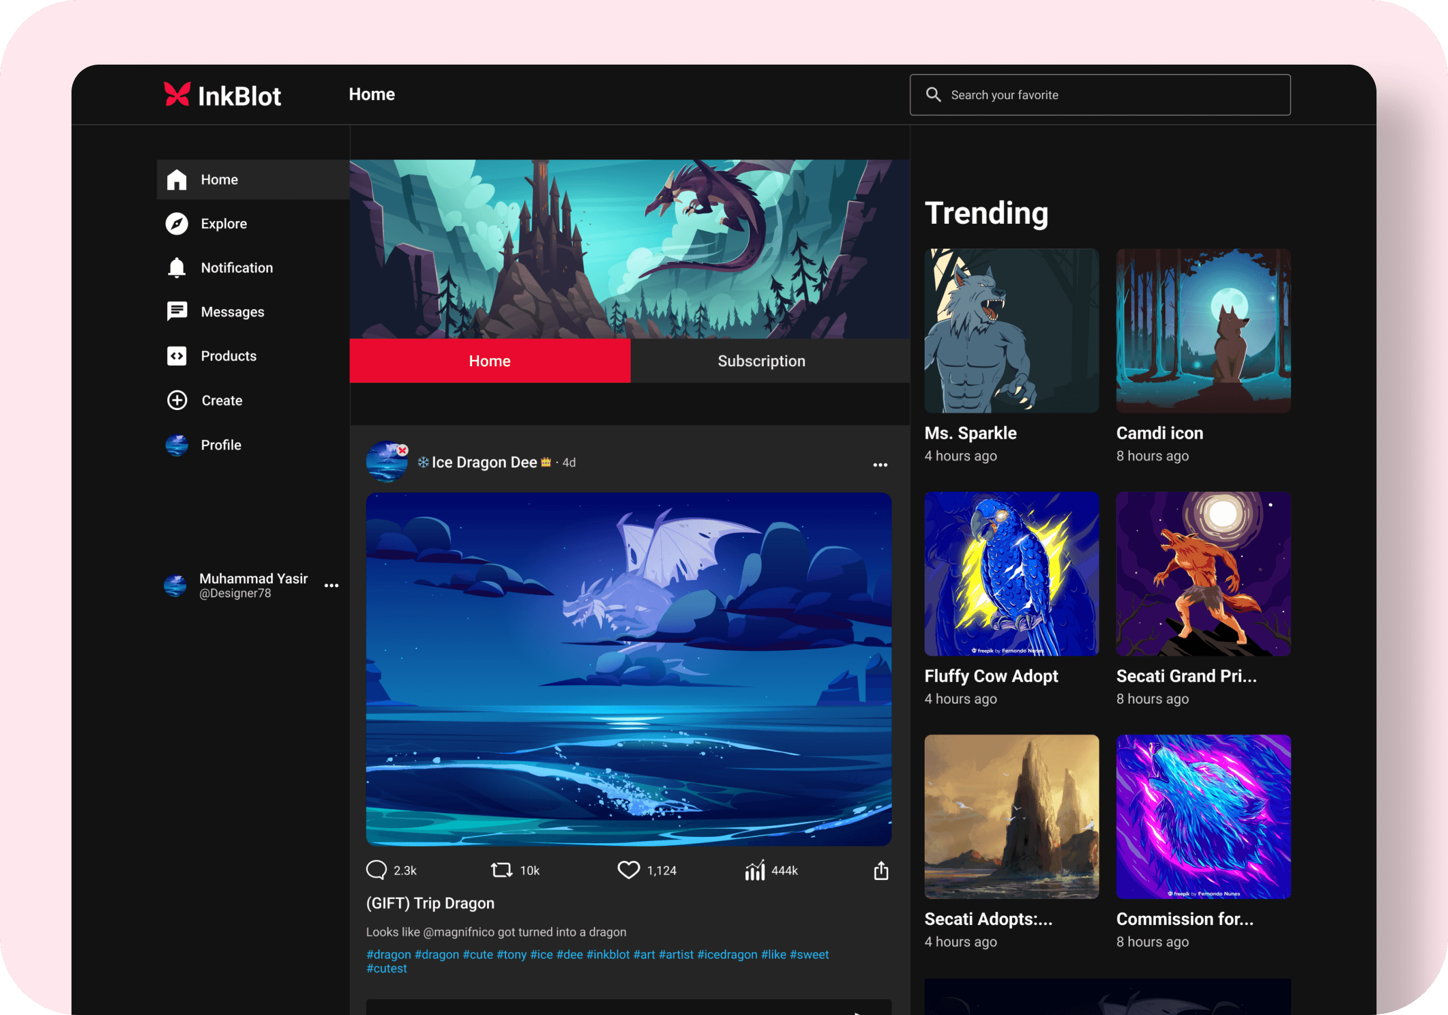Click the #dragon hashtag at start
1448x1015 pixels.
click(x=389, y=954)
